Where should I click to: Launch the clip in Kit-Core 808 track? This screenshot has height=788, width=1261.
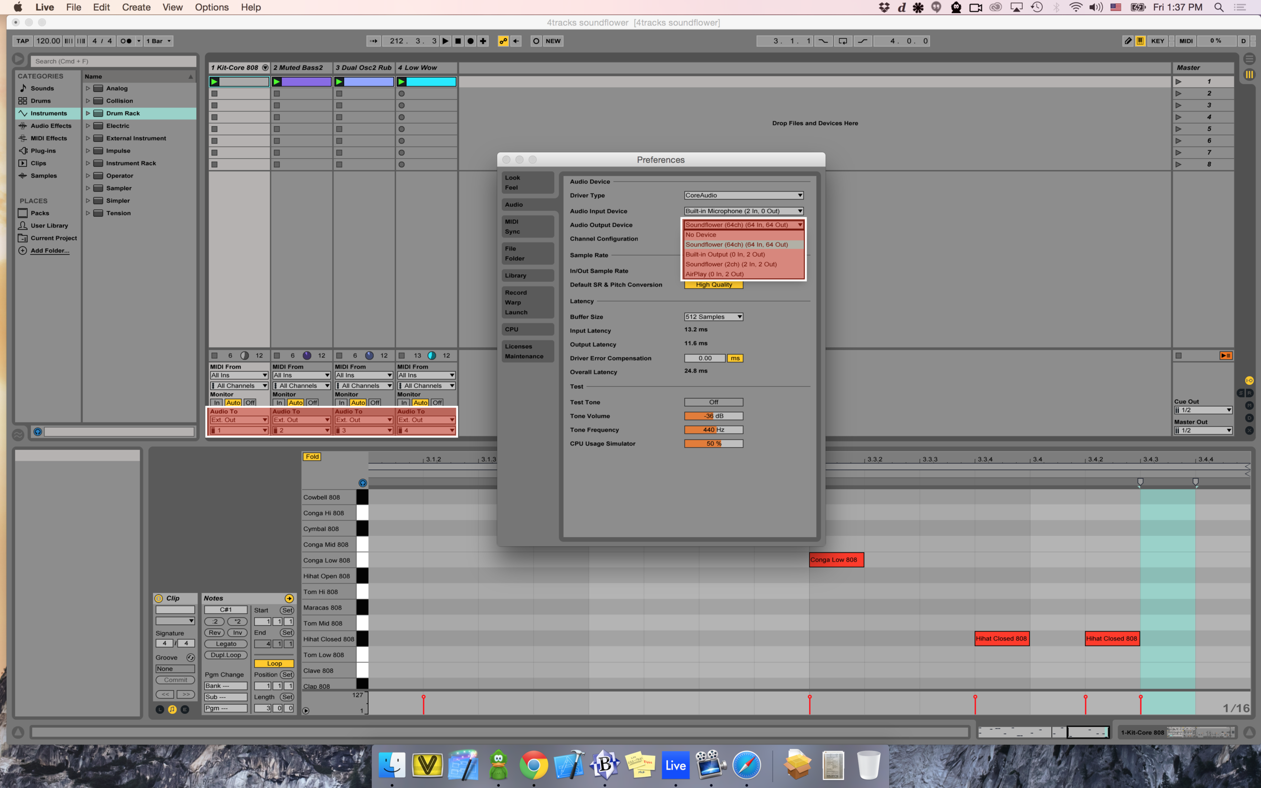214,82
